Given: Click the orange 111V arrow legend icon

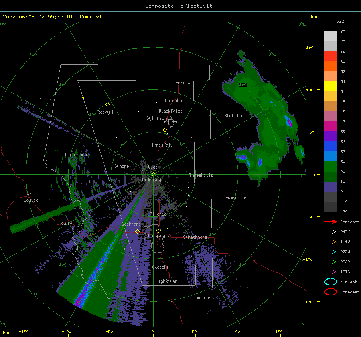Looking at the screenshot, I should pos(331,242).
